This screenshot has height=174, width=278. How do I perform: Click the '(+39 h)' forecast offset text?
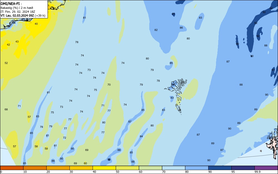40,16
